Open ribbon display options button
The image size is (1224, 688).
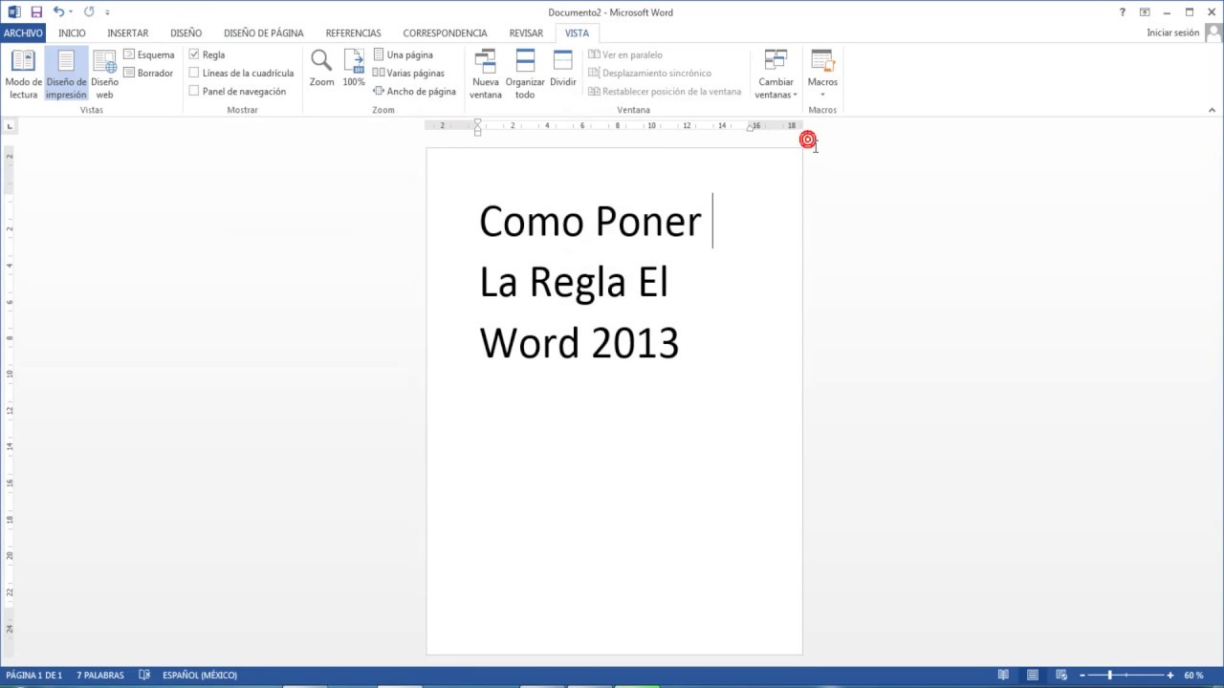coord(1145,12)
